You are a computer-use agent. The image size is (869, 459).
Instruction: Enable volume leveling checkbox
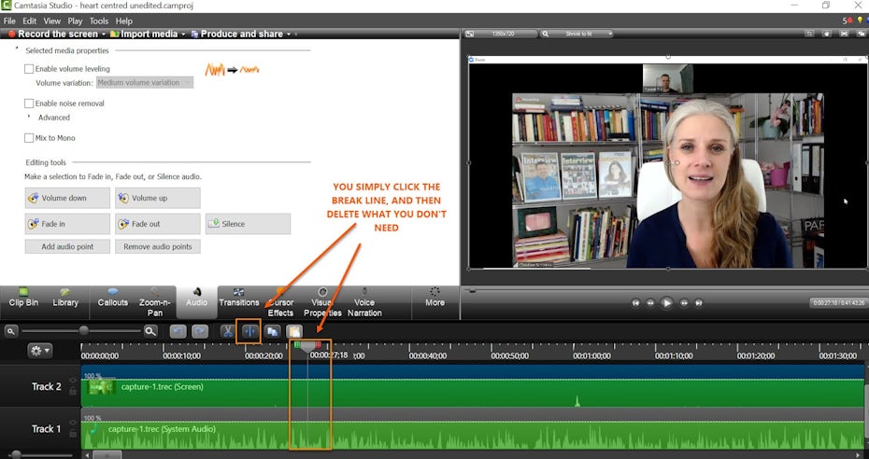tap(29, 69)
